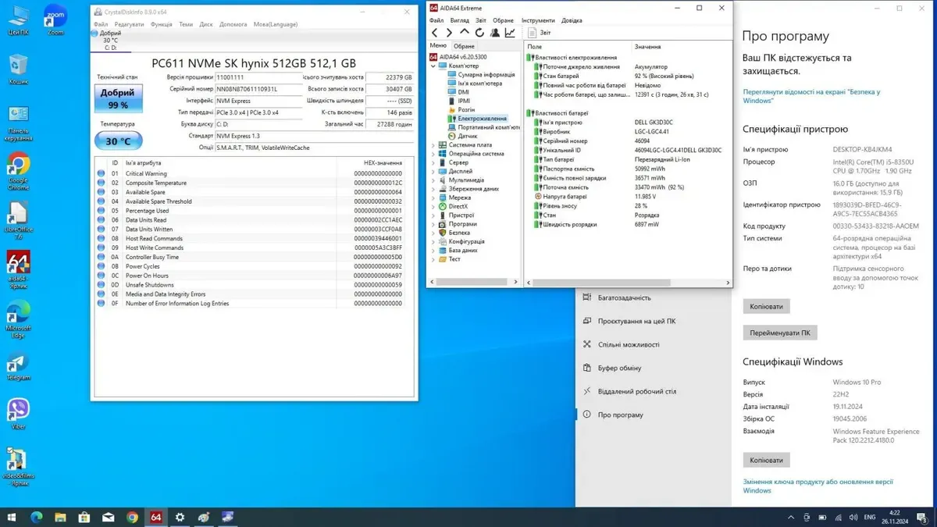The image size is (937, 527).
Task: Switch to the Обране tab in AIDA64
Action: tap(464, 46)
